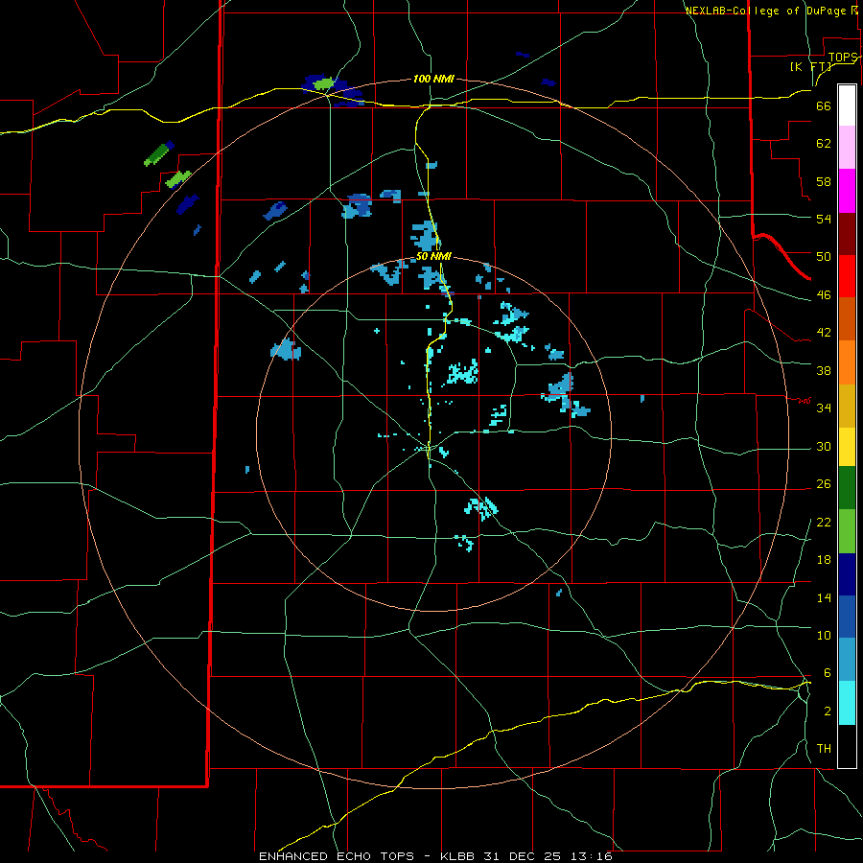Click legend value 6
863x863 pixels.
[827, 672]
